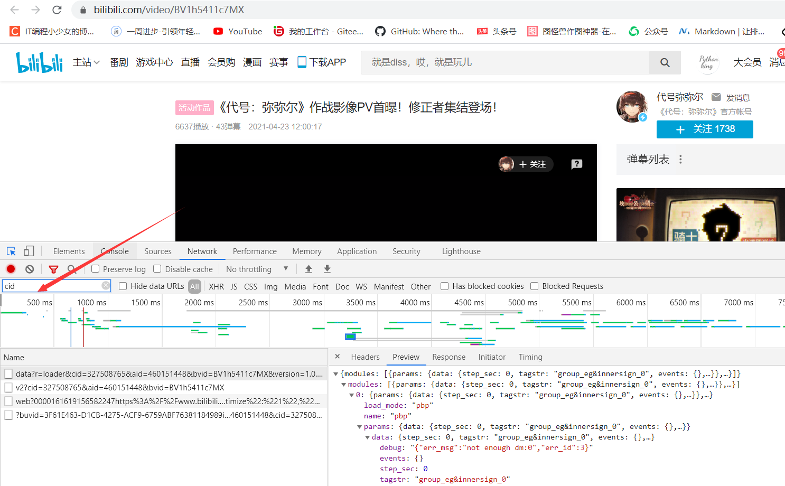The height and width of the screenshot is (486, 785).
Task: Click the browser address bar URL
Action: [169, 10]
